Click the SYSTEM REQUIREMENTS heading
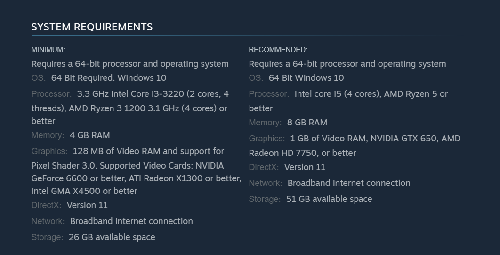The image size is (500, 255). pos(92,27)
